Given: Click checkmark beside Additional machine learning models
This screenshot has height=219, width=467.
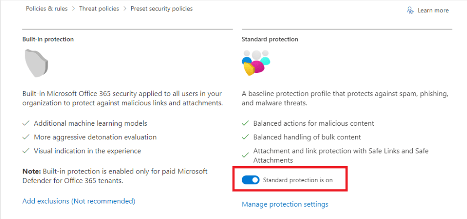Looking at the screenshot, I should (x=26, y=123).
